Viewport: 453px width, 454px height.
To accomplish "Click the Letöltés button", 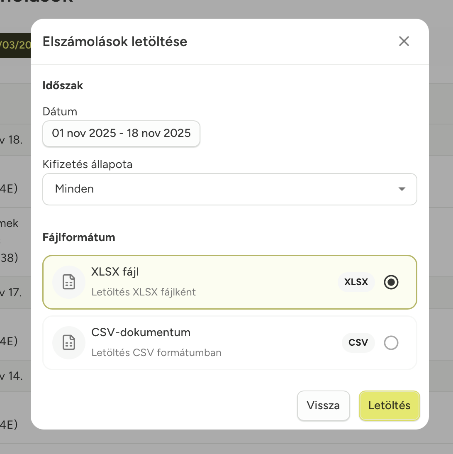I will (x=389, y=405).
